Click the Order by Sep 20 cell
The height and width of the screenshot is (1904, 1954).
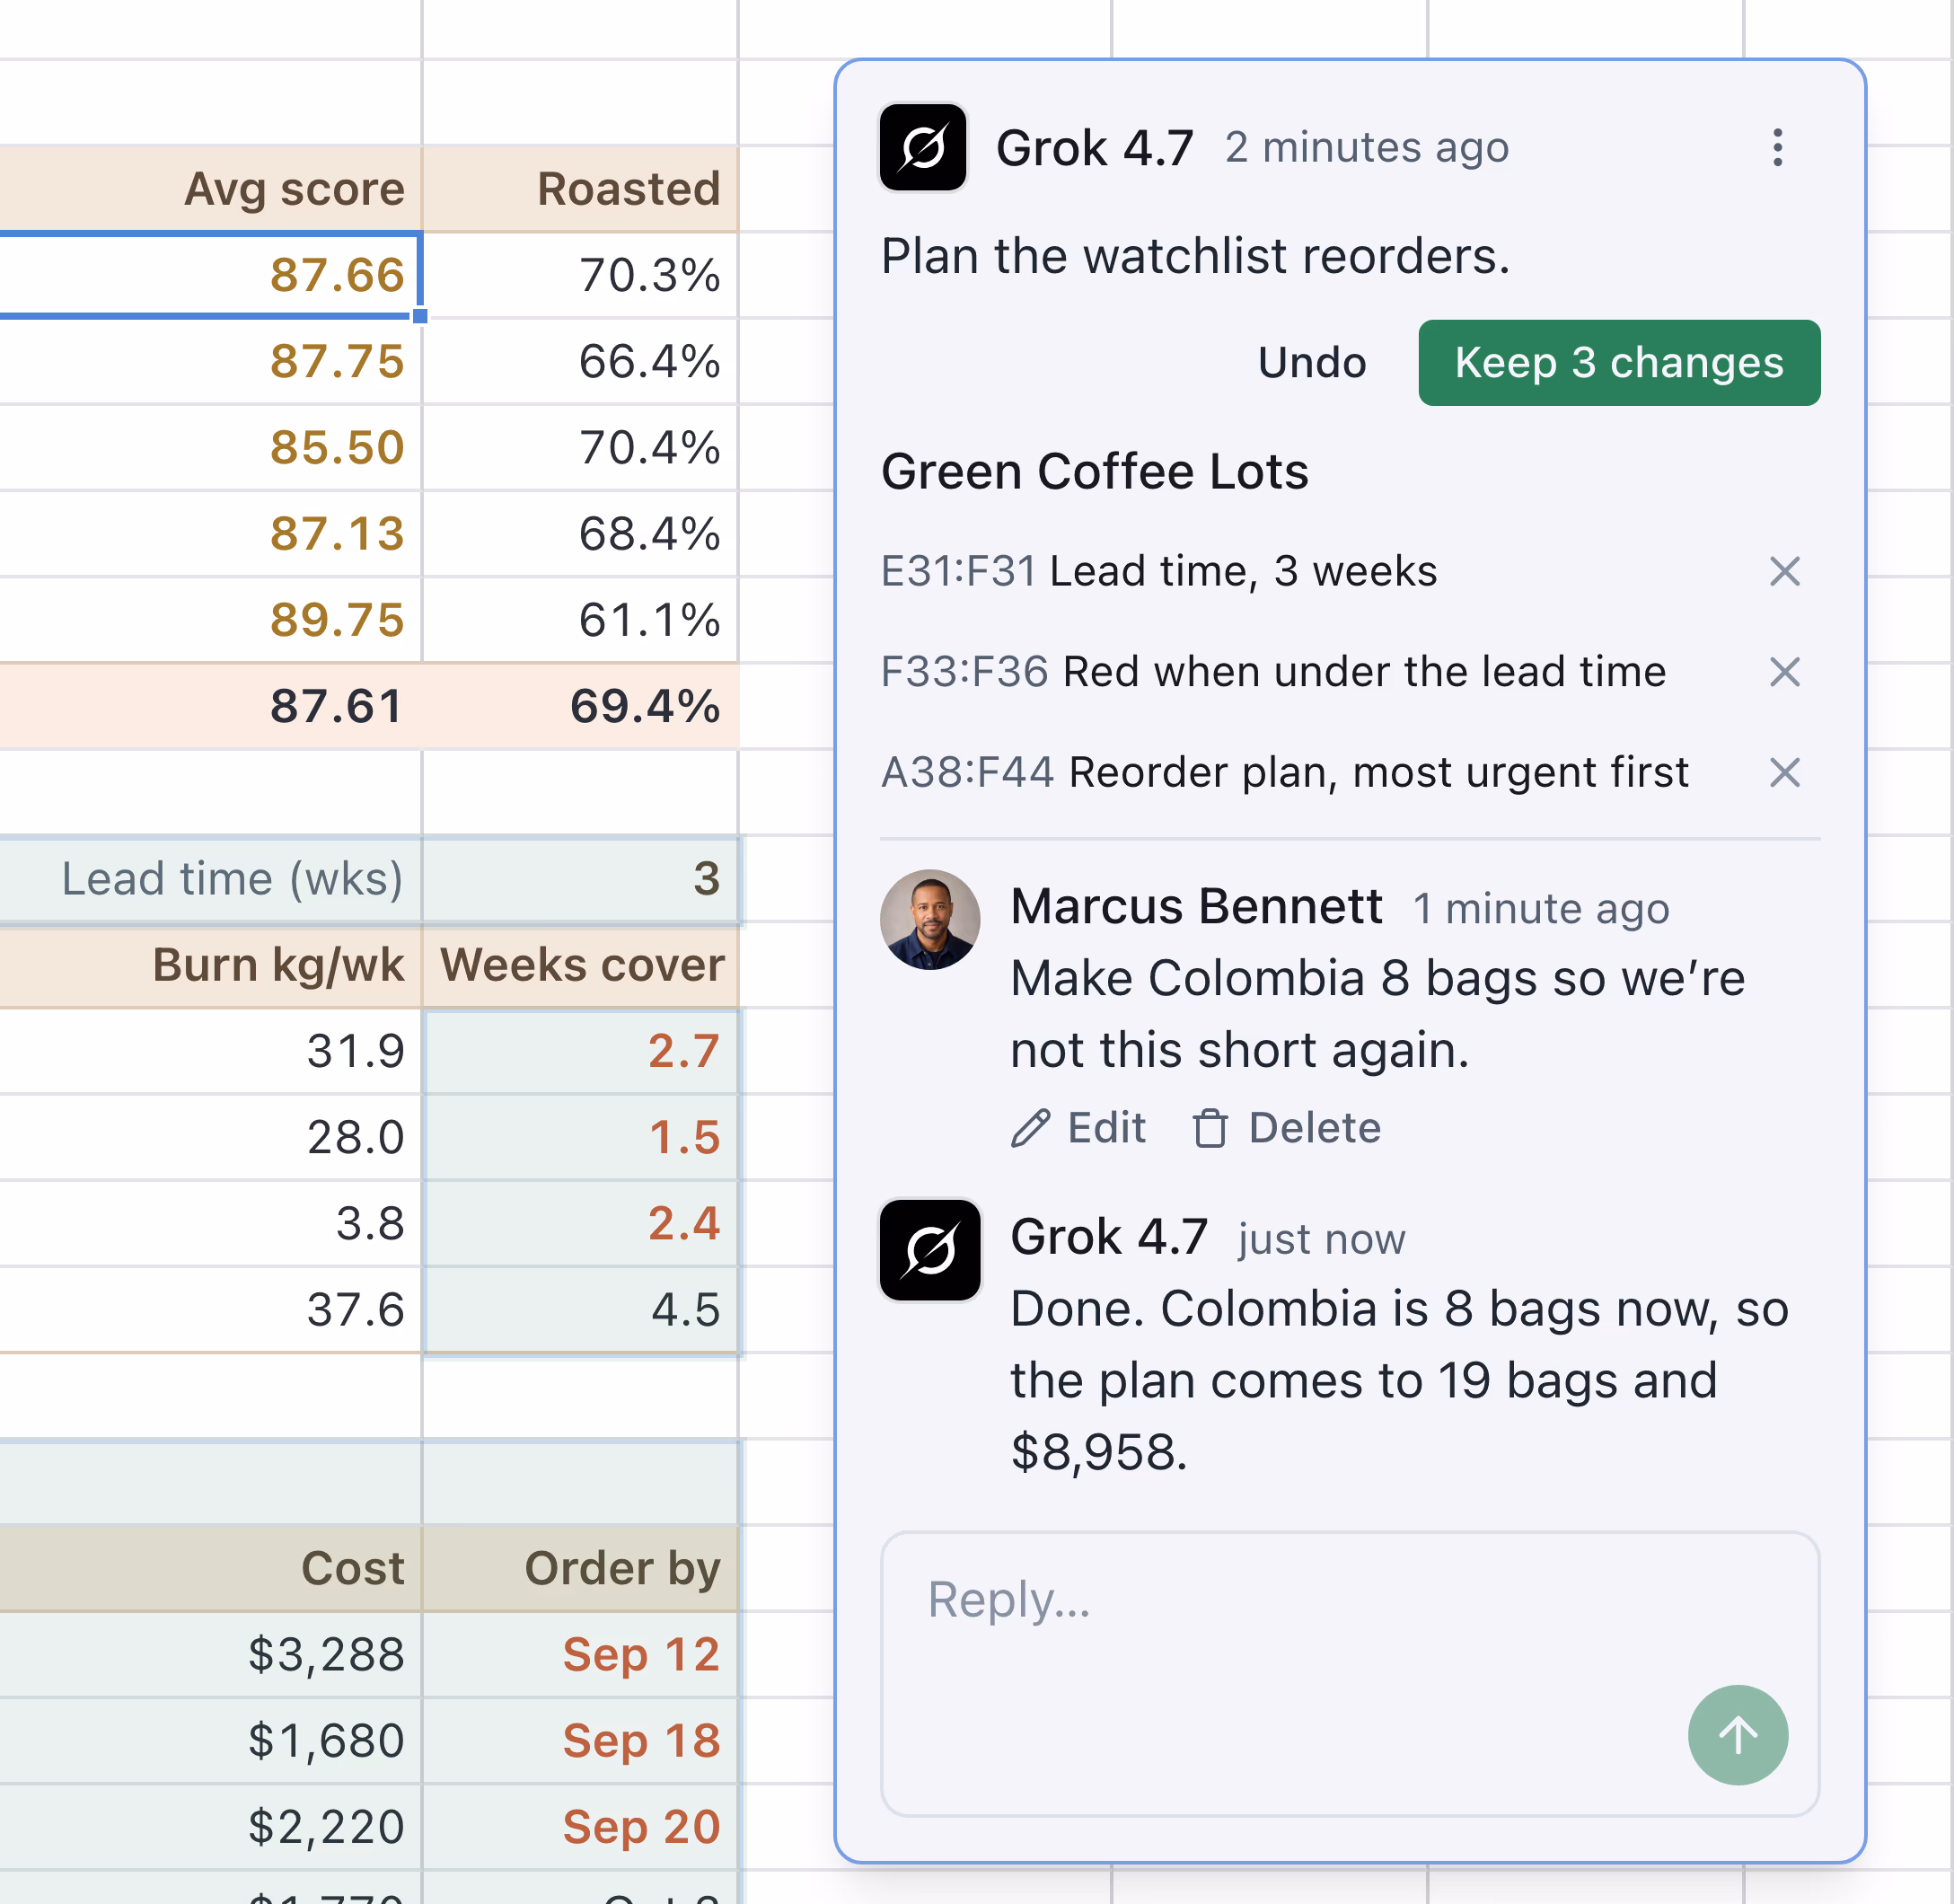click(x=580, y=1826)
